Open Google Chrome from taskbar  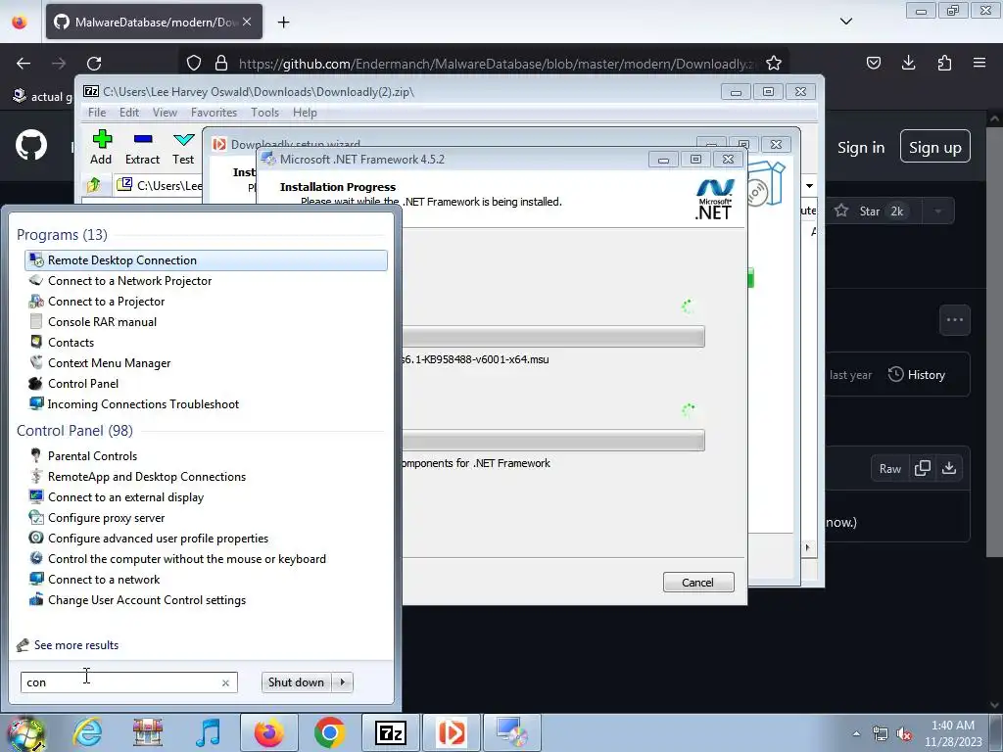coord(329,732)
